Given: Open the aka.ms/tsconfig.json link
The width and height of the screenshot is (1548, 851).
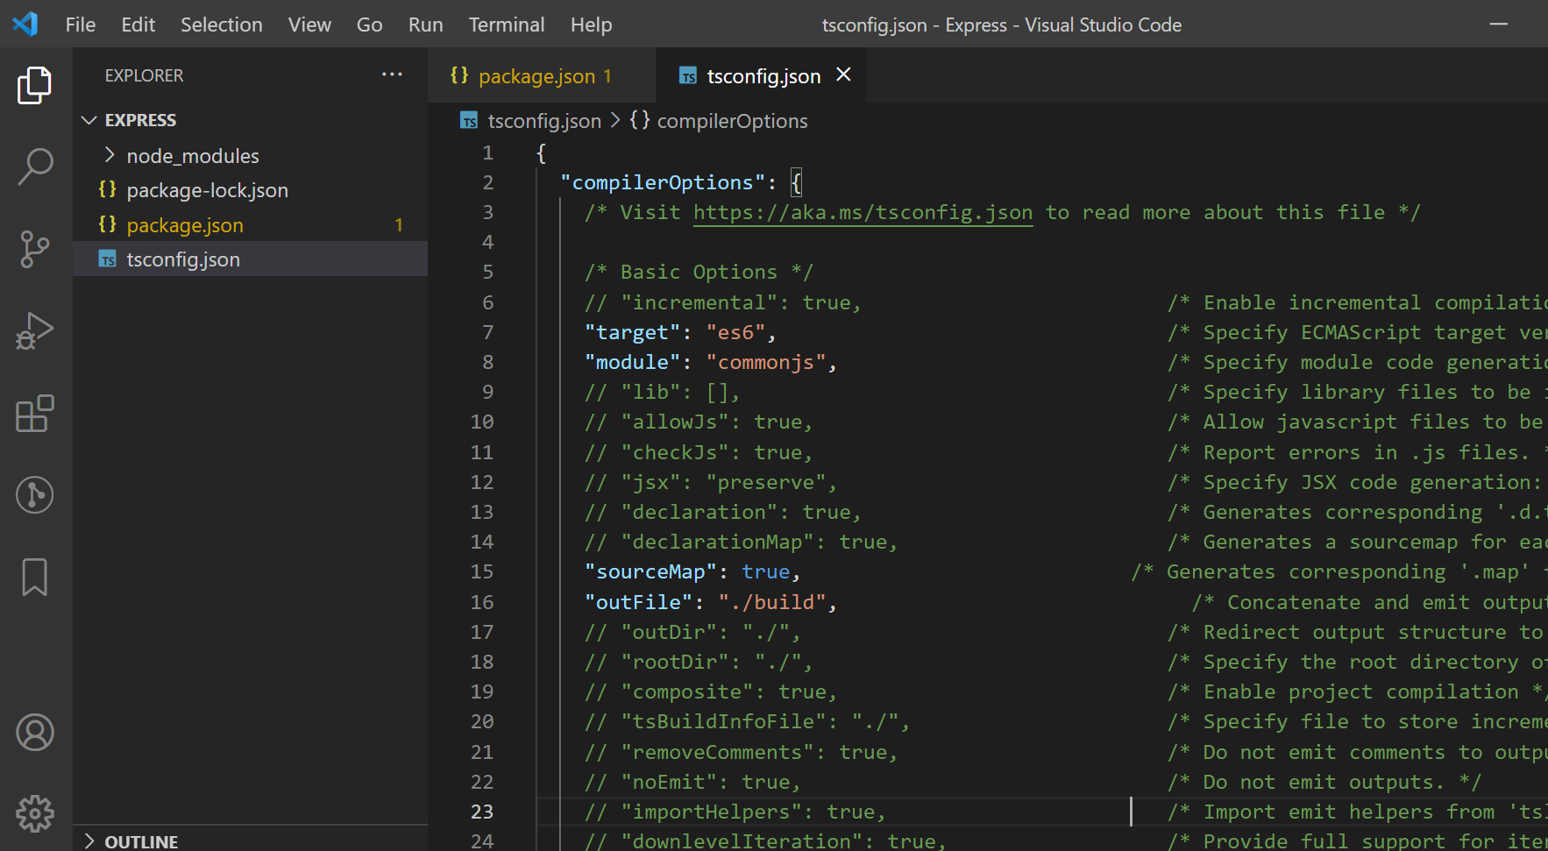Looking at the screenshot, I should tap(862, 212).
